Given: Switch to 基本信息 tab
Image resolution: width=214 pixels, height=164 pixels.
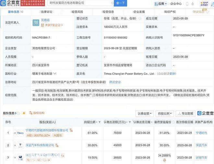Looking at the screenshot, I should pyautogui.click(x=16, y=12).
